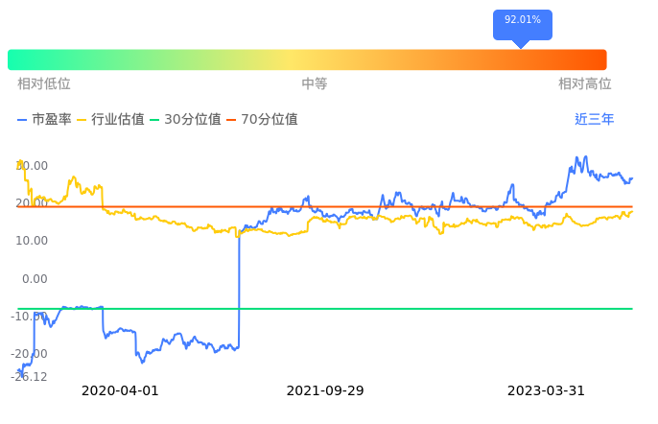This screenshot has width=658, height=424.
Task: Click the 相对低位 label
Action: [44, 84]
